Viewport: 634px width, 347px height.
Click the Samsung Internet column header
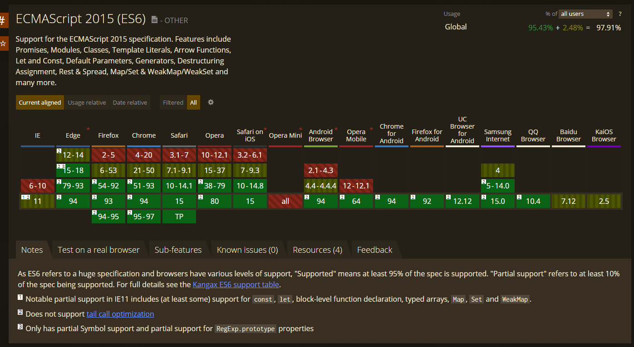point(498,135)
